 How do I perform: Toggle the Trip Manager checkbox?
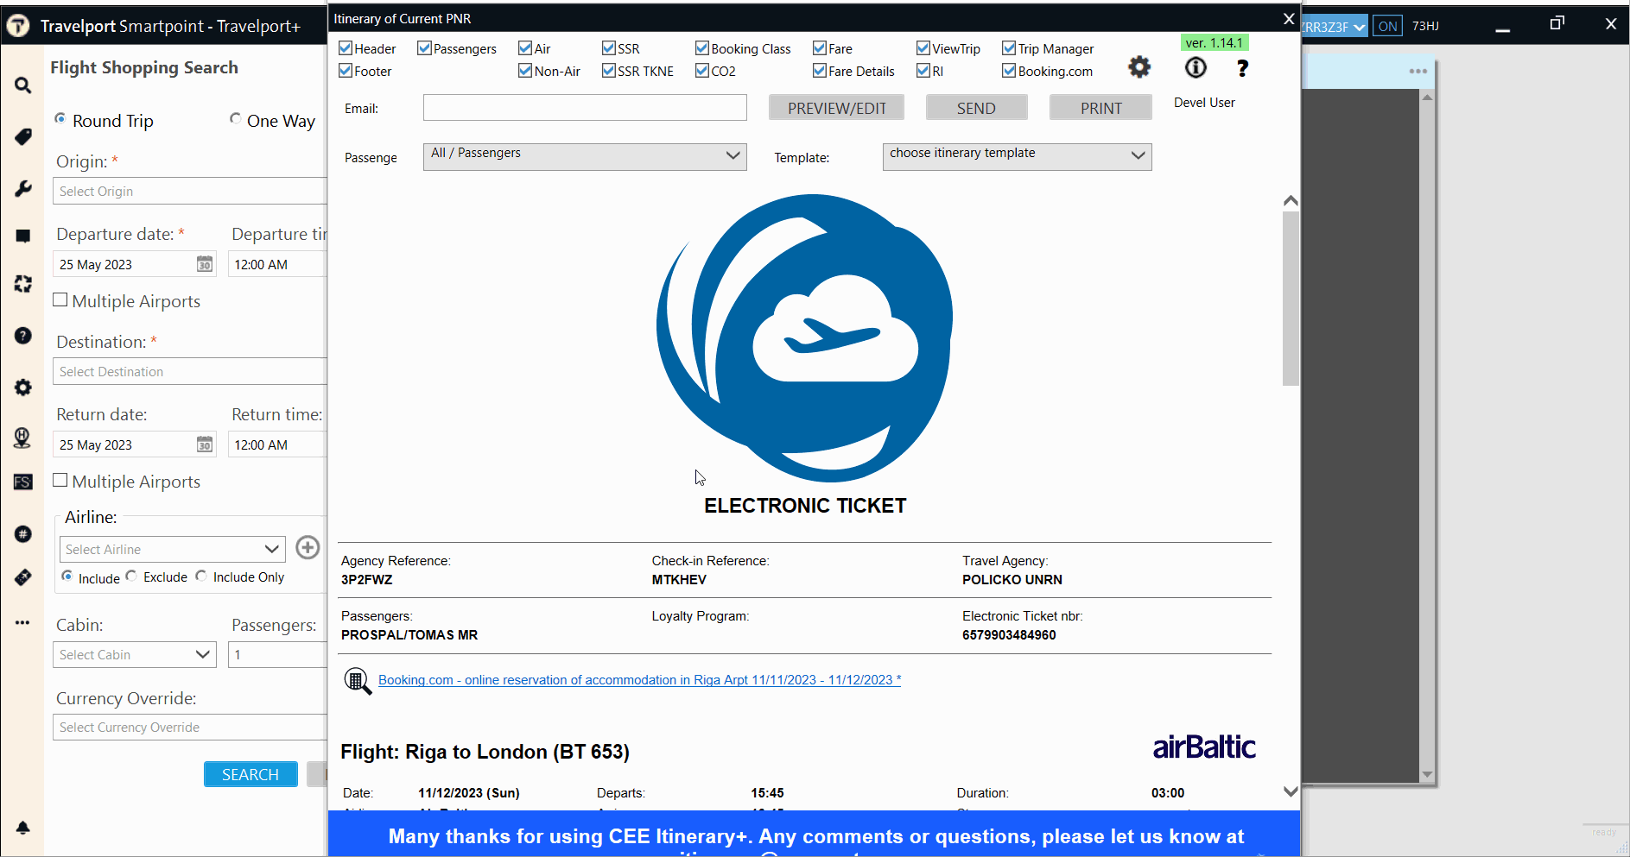(1009, 48)
